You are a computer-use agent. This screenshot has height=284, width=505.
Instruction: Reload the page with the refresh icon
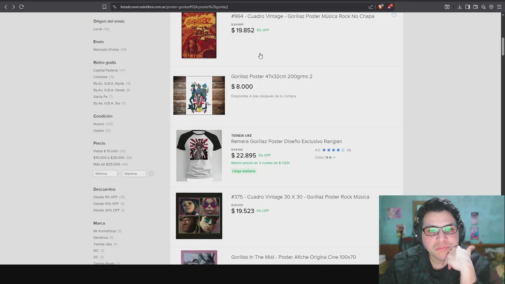pyautogui.click(x=21, y=7)
